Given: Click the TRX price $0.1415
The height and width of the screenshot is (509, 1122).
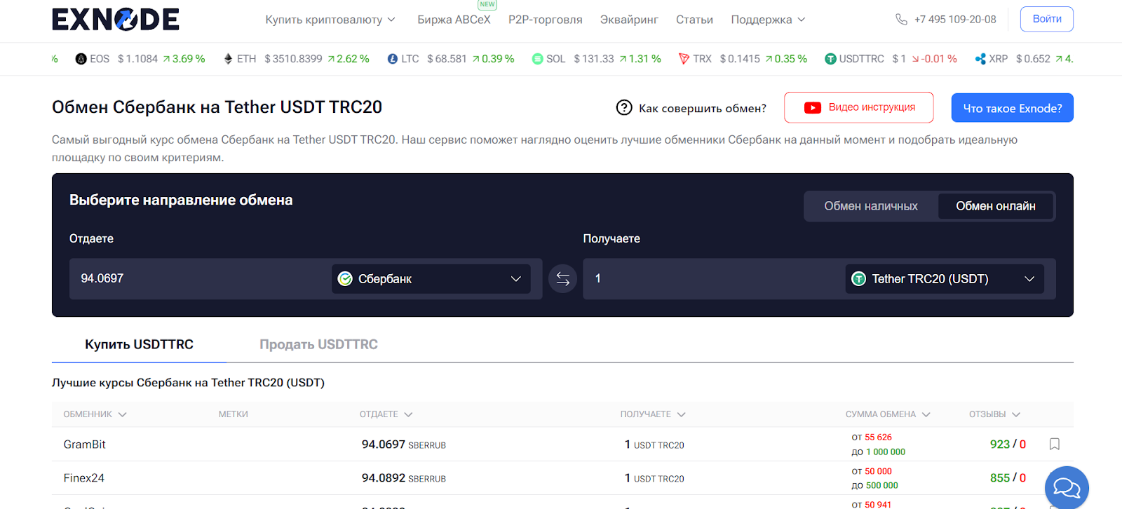Looking at the screenshot, I should coord(740,59).
